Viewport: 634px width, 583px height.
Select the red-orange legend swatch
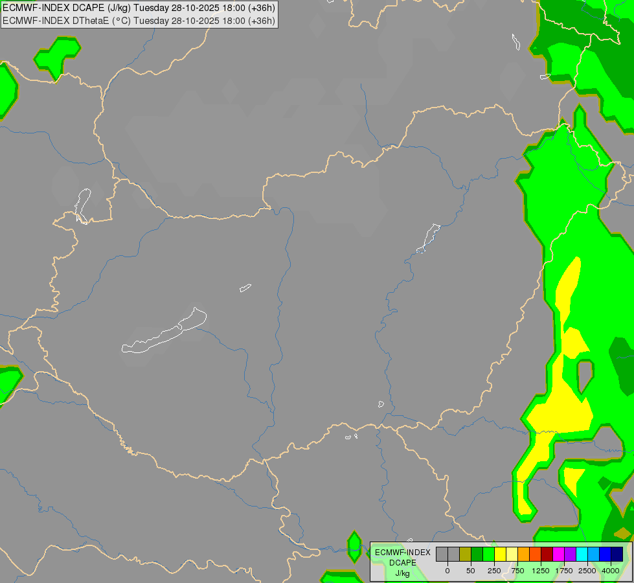click(536, 554)
